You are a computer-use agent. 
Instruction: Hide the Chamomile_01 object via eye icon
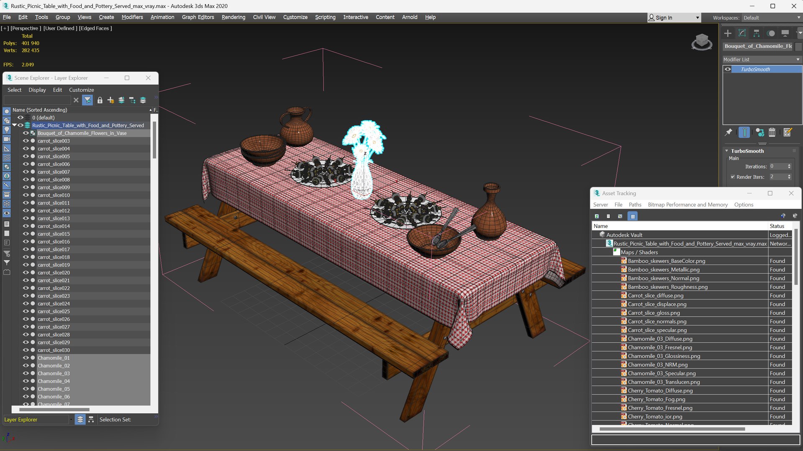(26, 358)
